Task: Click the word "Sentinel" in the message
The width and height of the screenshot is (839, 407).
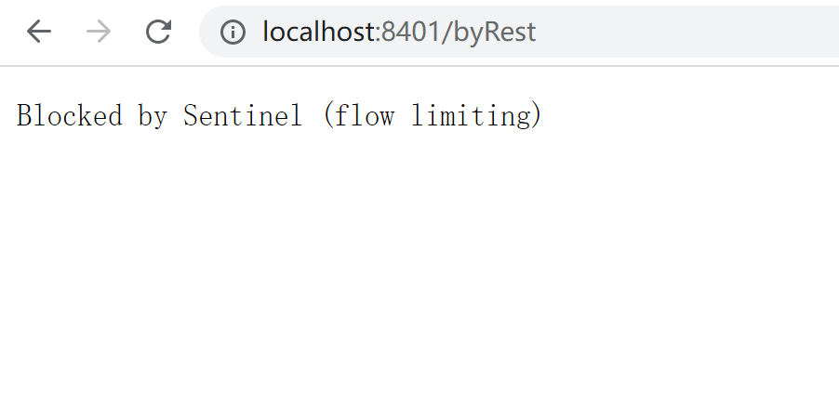Action: (x=243, y=115)
